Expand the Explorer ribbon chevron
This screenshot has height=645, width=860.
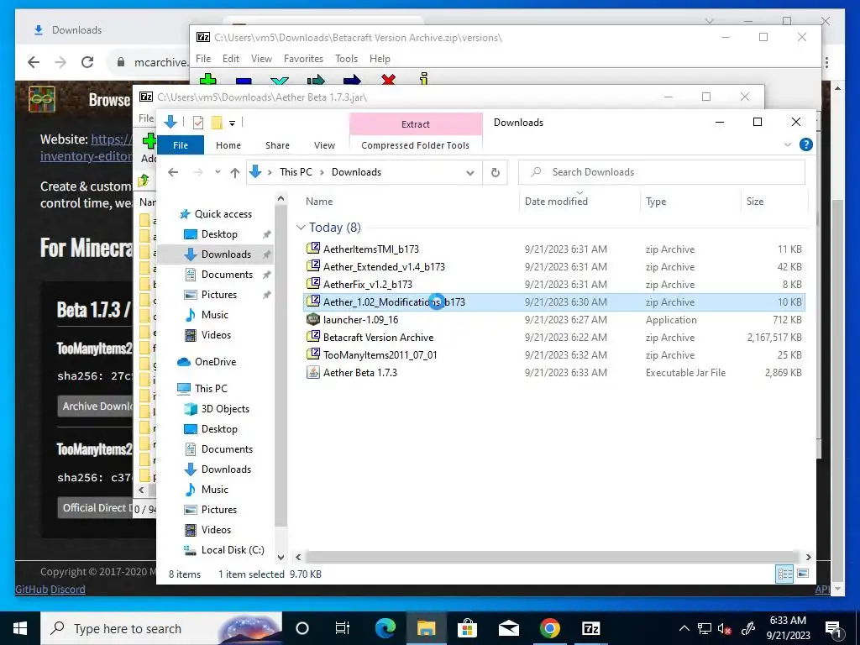[x=788, y=144]
